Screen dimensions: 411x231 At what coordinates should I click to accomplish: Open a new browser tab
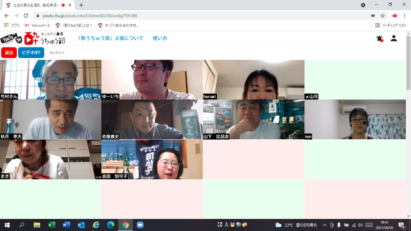pyautogui.click(x=81, y=5)
